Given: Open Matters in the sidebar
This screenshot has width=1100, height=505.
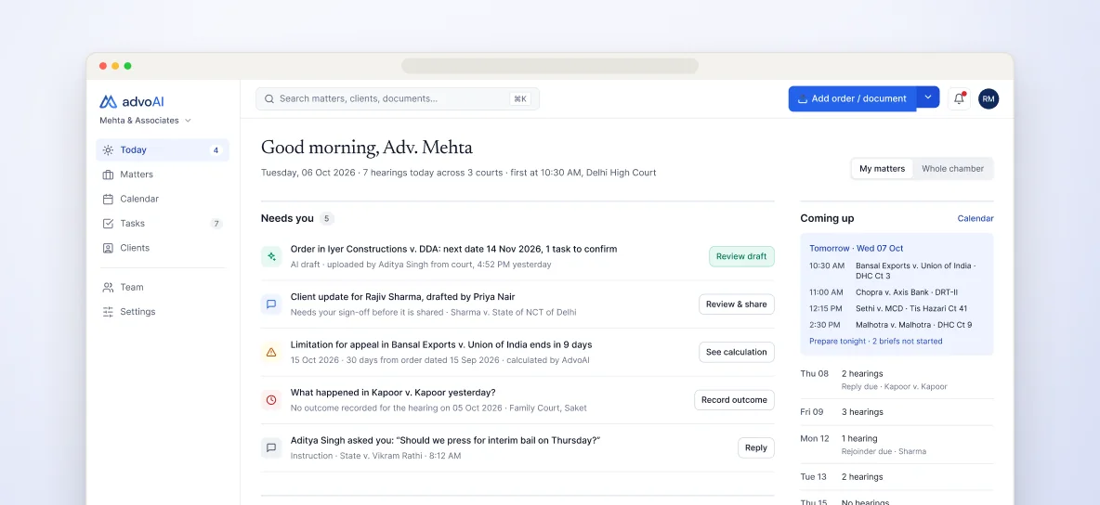Looking at the screenshot, I should [x=163, y=175].
